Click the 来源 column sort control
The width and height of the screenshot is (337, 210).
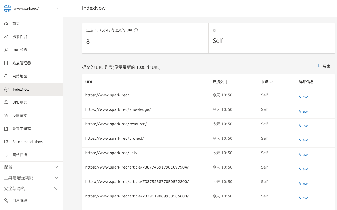point(271,82)
